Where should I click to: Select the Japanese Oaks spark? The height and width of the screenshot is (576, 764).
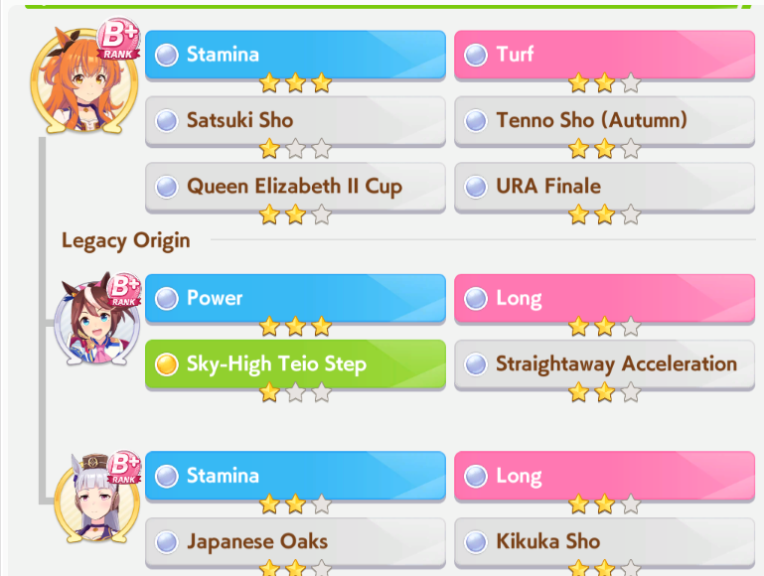295,542
